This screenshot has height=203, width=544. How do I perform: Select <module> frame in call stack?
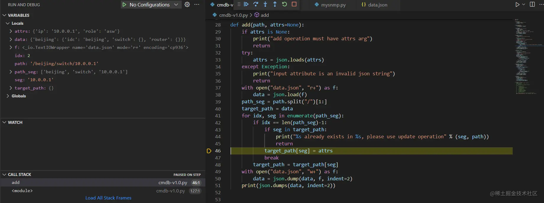click(x=103, y=191)
